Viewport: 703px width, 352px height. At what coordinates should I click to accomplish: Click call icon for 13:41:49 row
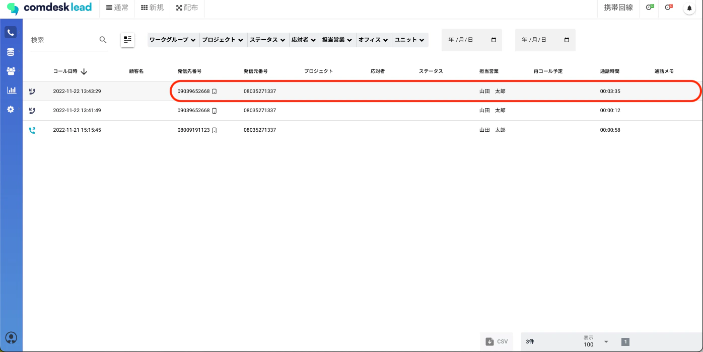32,110
